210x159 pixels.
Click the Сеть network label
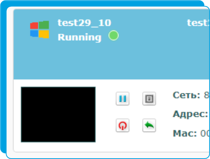186,95
